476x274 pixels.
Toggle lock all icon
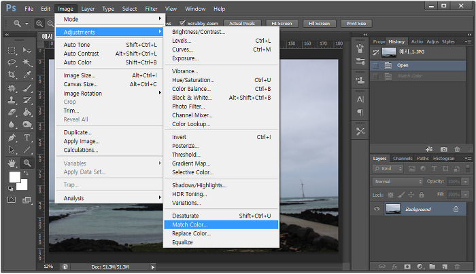(x=422, y=195)
